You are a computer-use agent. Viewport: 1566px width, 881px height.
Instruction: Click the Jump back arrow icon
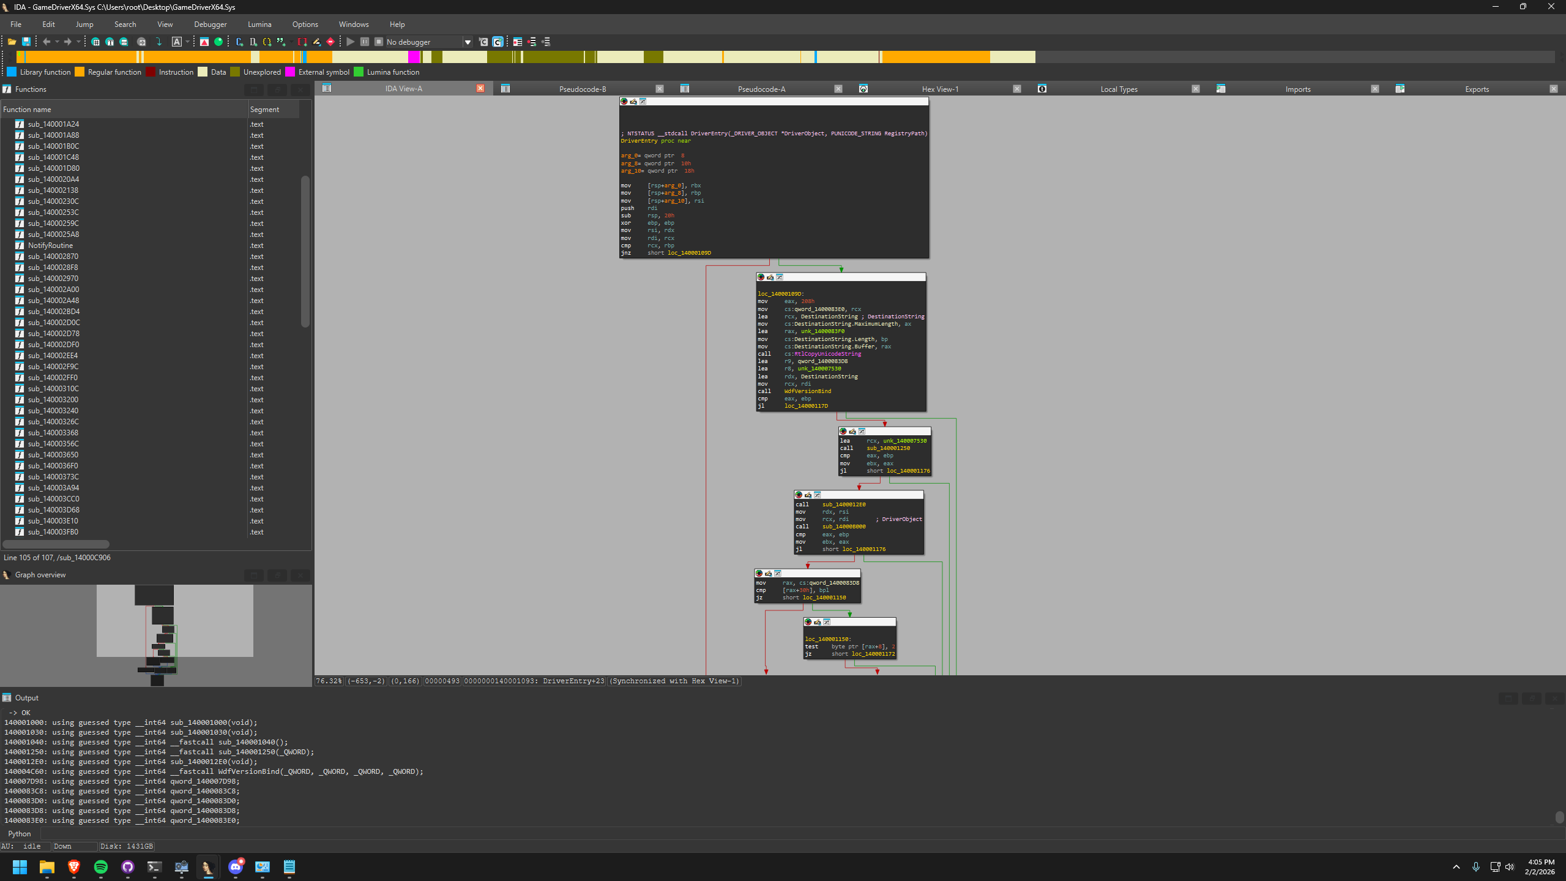tap(47, 42)
